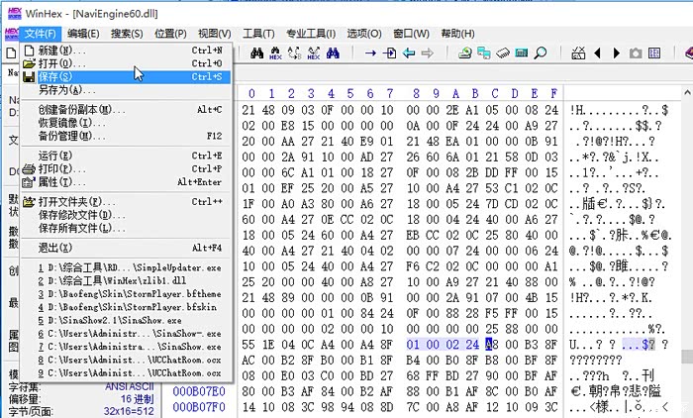Screen dimensions: 693x418
Task: Choose 新建(N) in the File menu
Action: pos(55,50)
